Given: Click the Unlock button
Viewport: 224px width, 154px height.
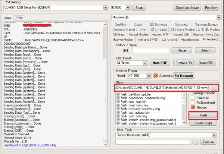Looking at the screenshot, I should 205,50.
